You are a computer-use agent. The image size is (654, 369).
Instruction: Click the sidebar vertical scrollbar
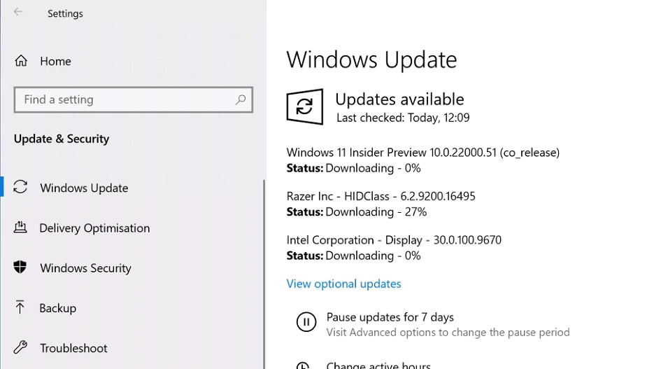[264, 274]
